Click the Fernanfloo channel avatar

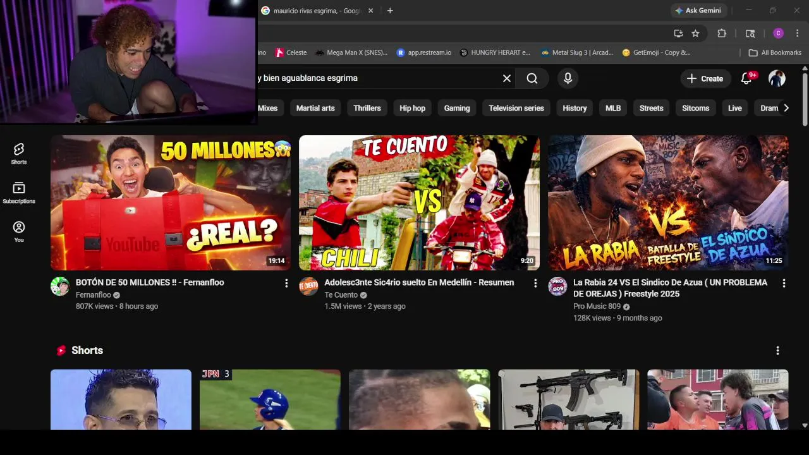coord(60,286)
